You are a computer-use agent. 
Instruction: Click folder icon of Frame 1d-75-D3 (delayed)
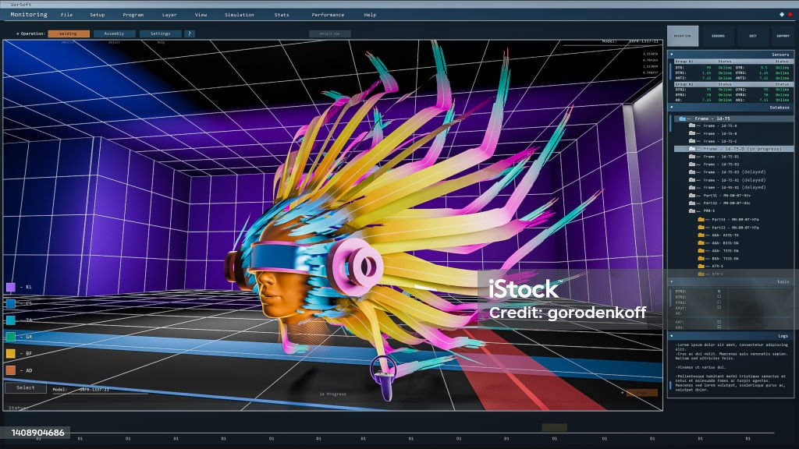692,172
